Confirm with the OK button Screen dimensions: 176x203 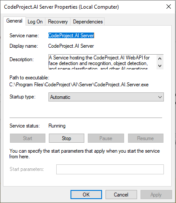[x=86, y=195]
